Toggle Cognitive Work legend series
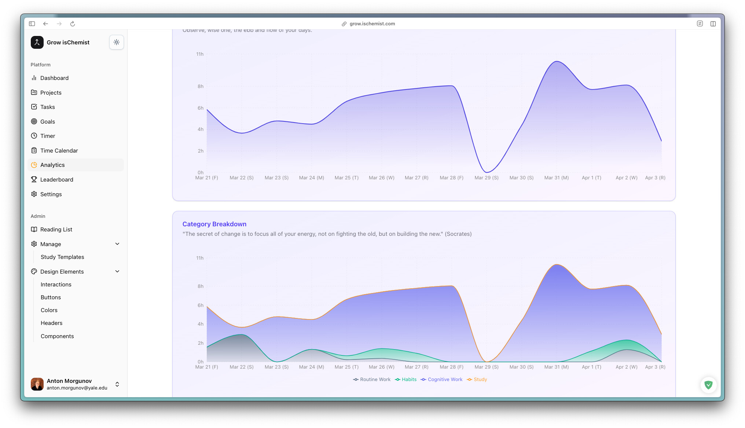The width and height of the screenshot is (745, 428). [441, 380]
